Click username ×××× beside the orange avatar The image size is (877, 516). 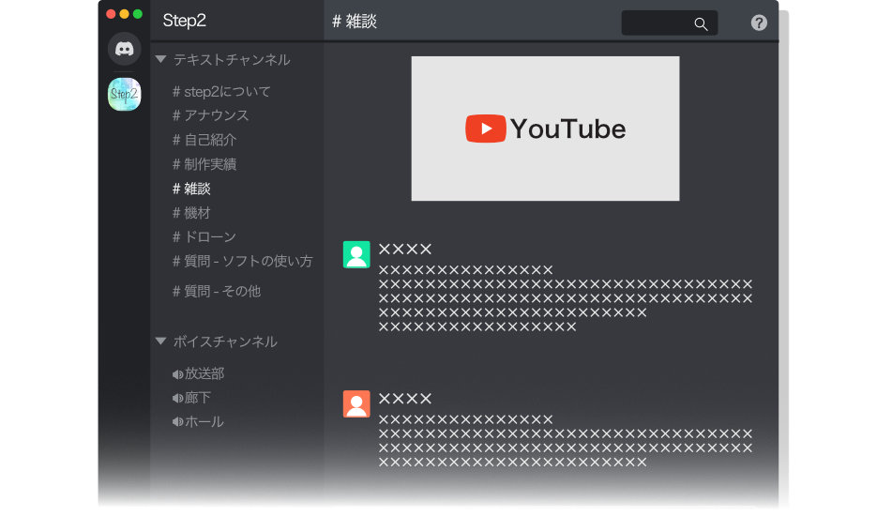405,399
